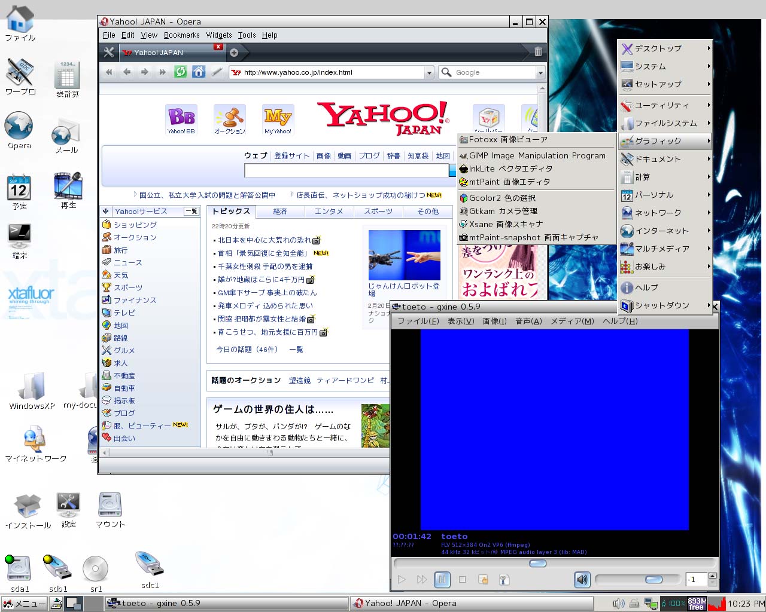Click the Opera fast forward button
This screenshot has height=612, width=766.
[162, 72]
